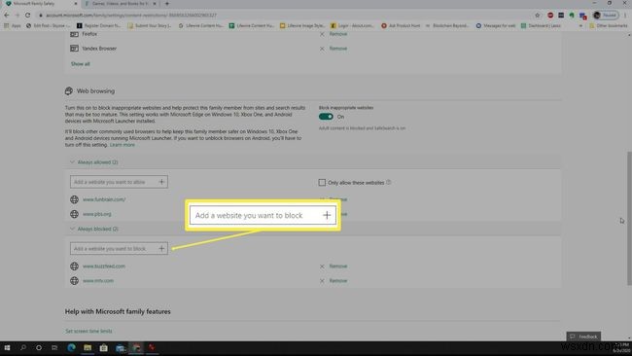Click the Add a website to block field
The image size is (632, 356).
point(119,248)
